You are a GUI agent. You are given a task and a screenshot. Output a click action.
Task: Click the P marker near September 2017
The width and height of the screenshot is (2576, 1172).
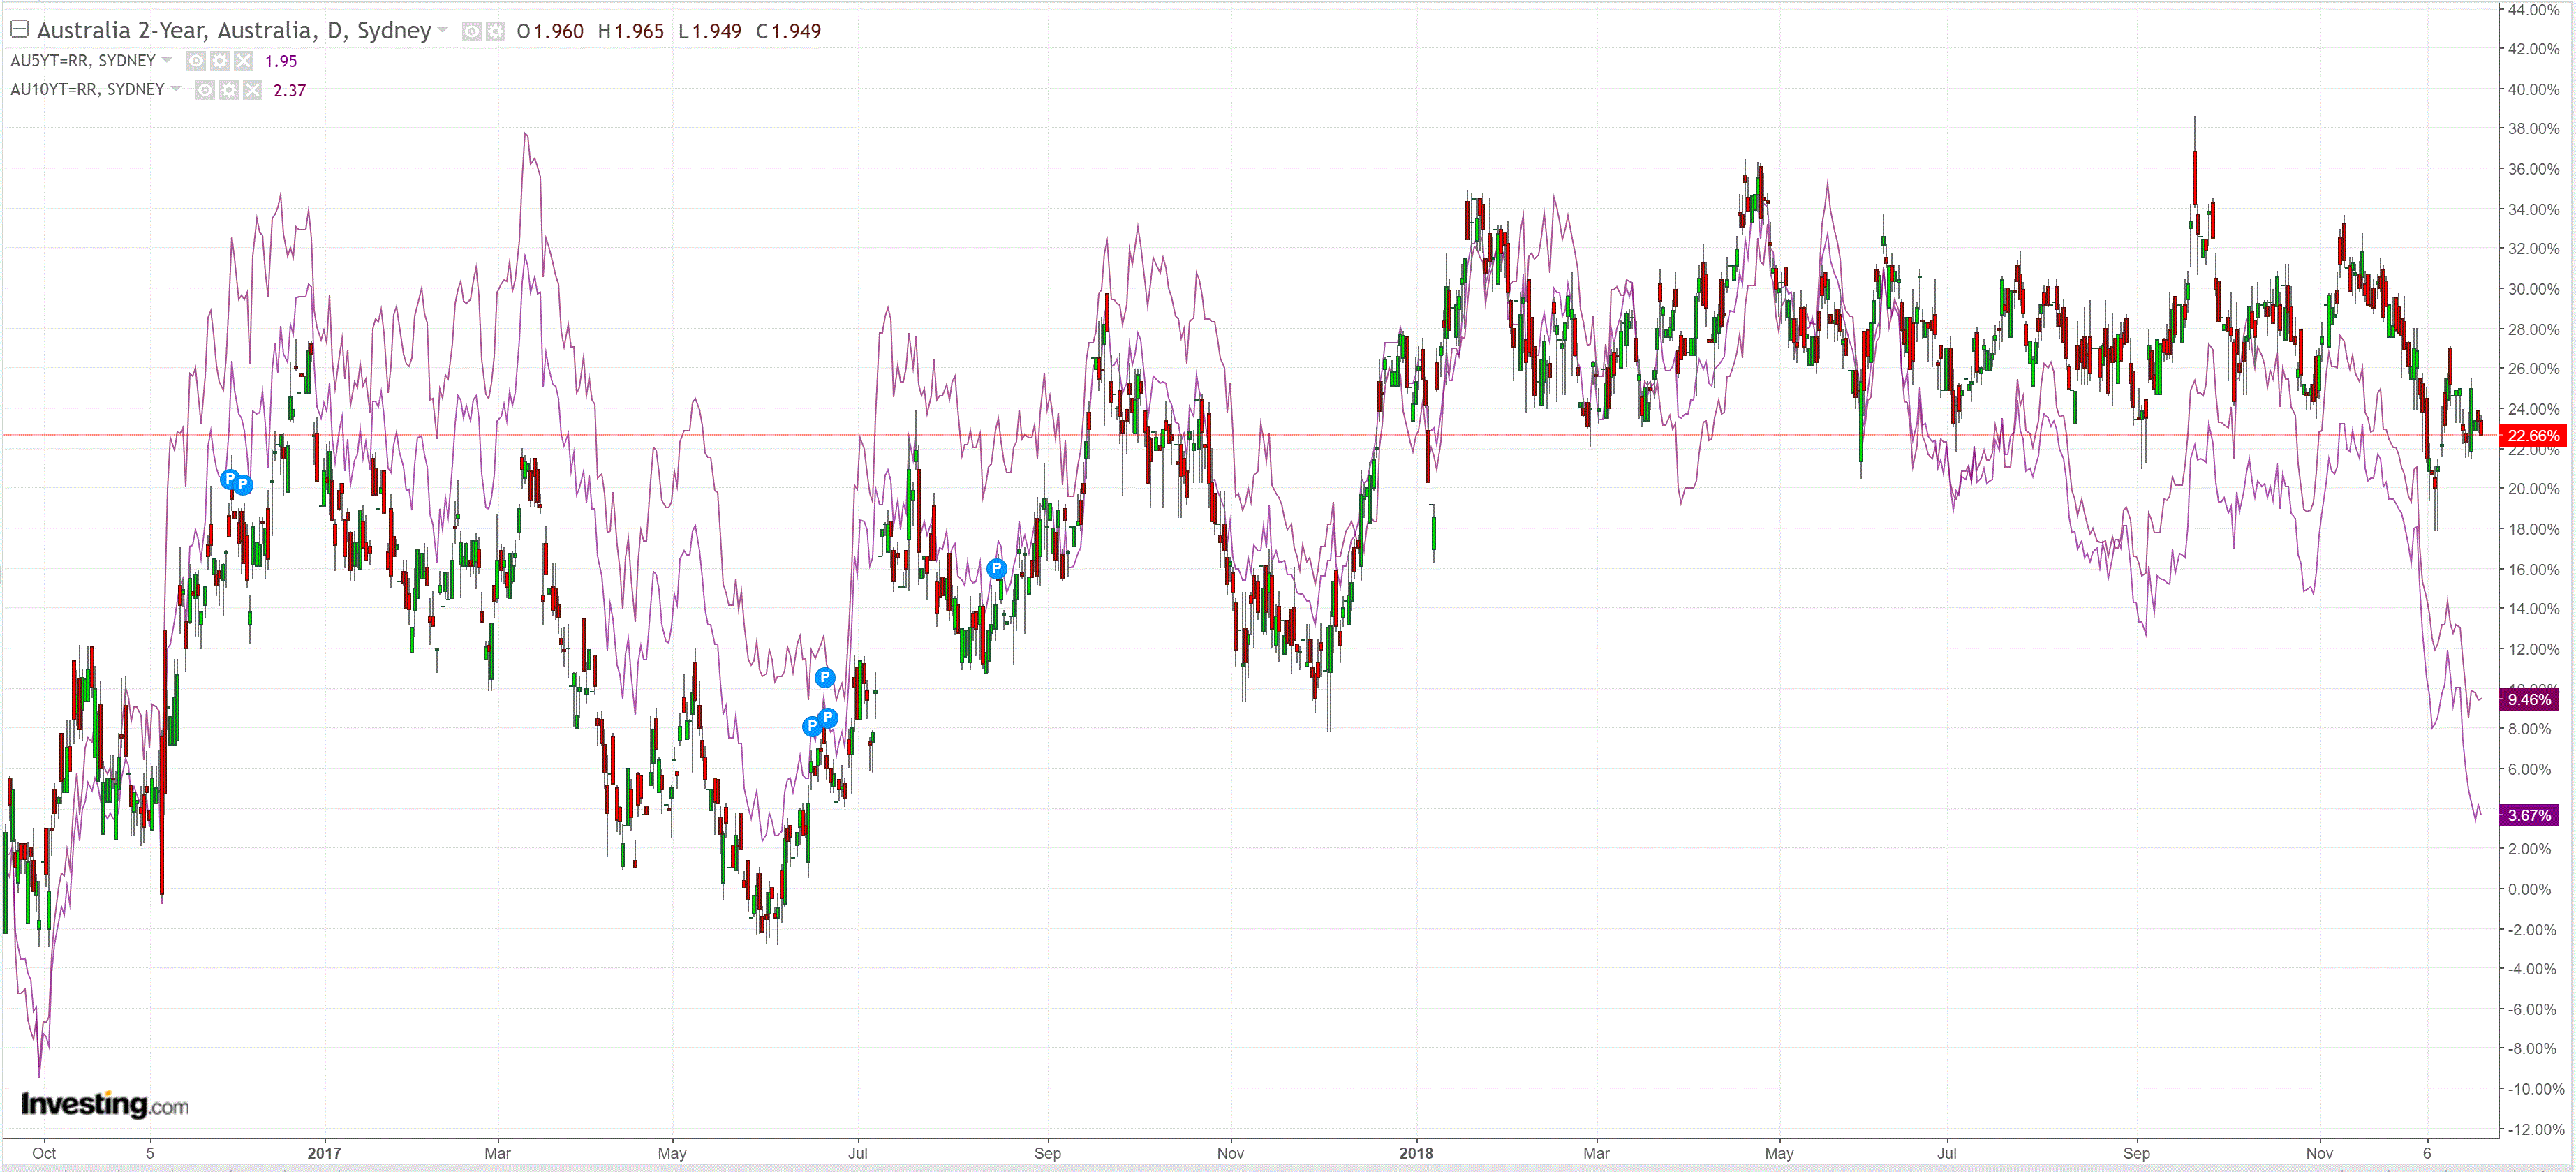(x=996, y=569)
